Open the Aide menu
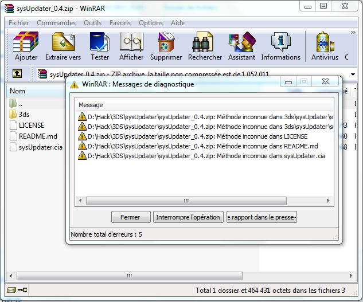Screen dimensions: 363x302 pos(178,23)
